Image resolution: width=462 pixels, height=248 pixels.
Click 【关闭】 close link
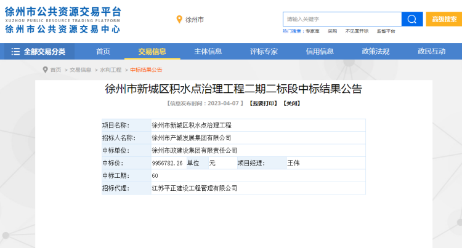point(292,103)
